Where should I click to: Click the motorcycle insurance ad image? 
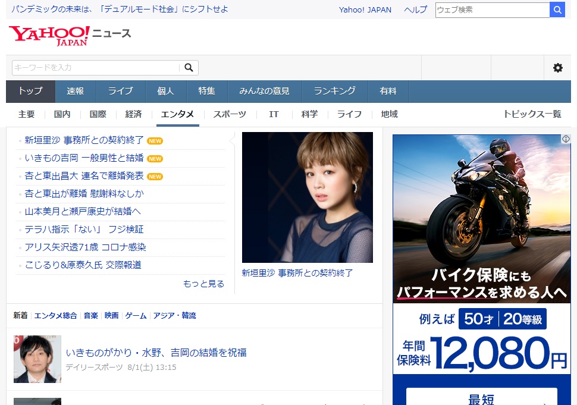[482, 219]
